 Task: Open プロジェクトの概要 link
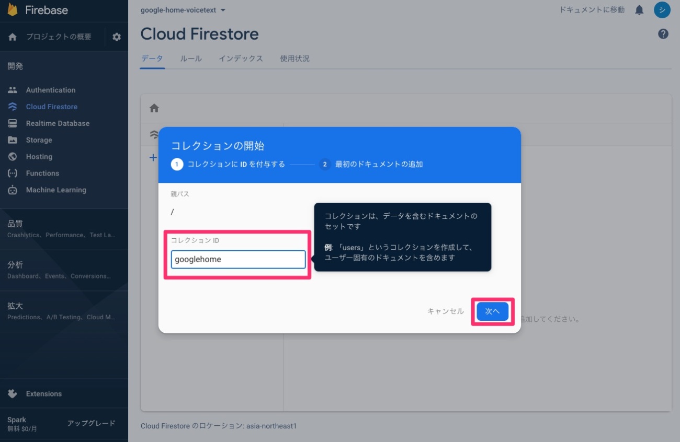(59, 37)
